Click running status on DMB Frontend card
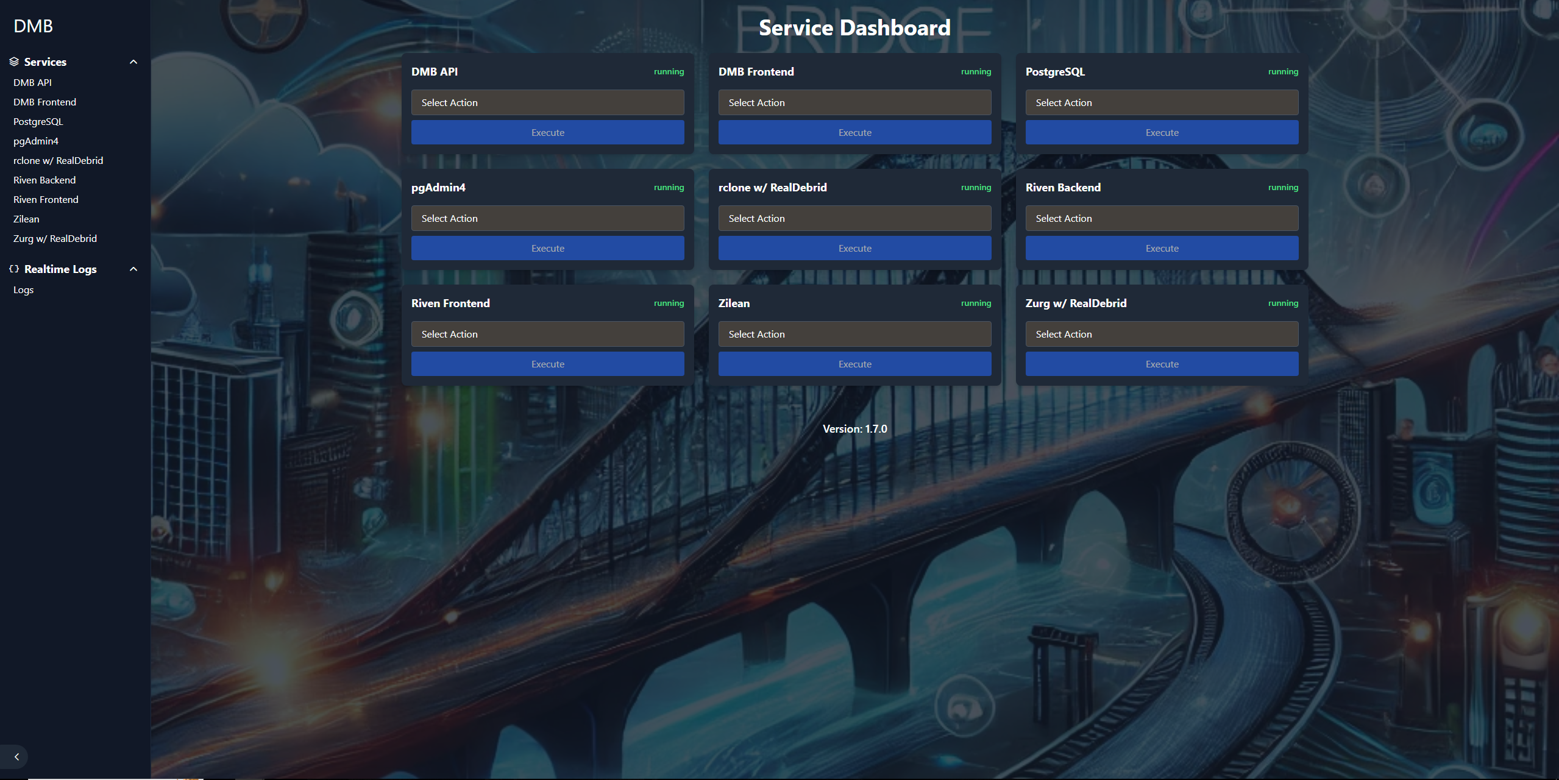Screen dimensions: 1559x780 (976, 71)
